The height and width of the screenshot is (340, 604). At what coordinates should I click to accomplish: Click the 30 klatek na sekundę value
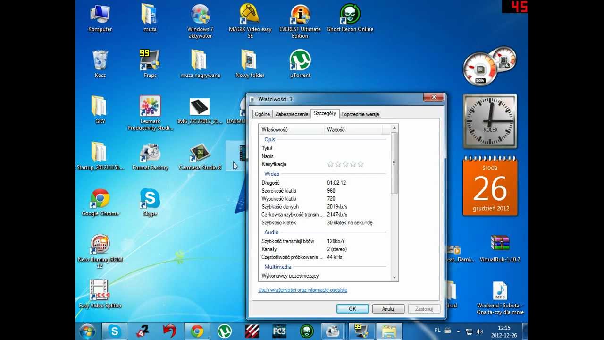coord(350,223)
